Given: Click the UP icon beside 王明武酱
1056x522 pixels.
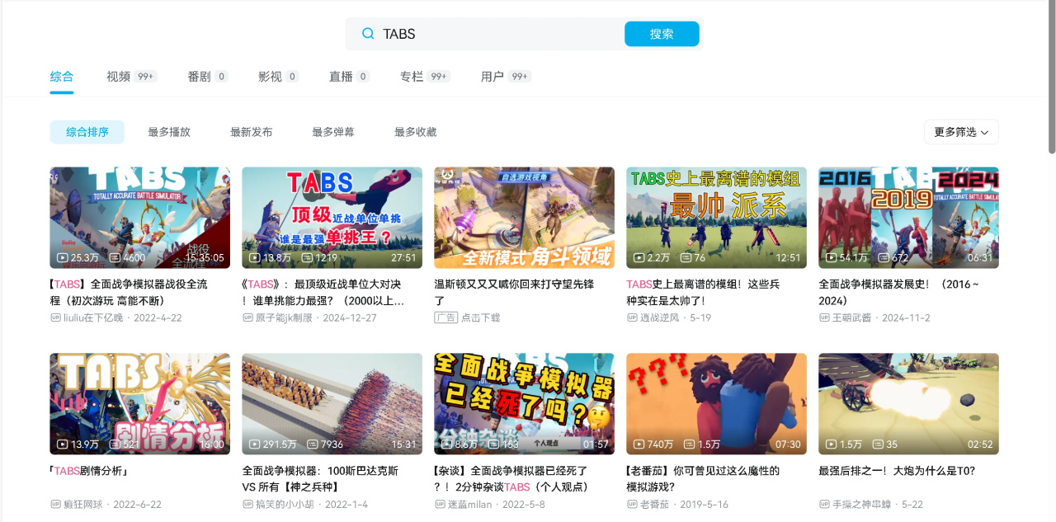Looking at the screenshot, I should coord(824,317).
